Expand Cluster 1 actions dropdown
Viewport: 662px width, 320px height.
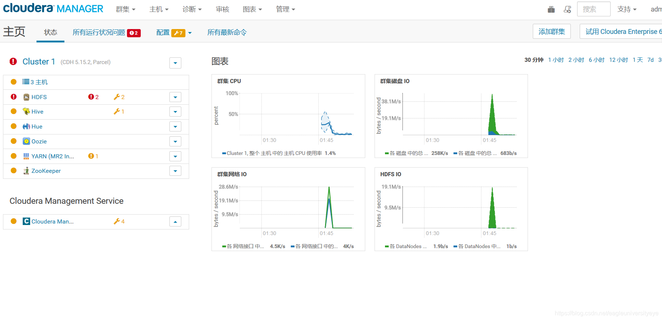pyautogui.click(x=175, y=63)
